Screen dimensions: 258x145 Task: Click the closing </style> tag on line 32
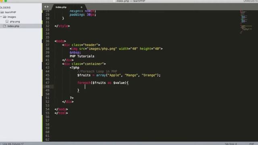pyautogui.click(x=62, y=26)
